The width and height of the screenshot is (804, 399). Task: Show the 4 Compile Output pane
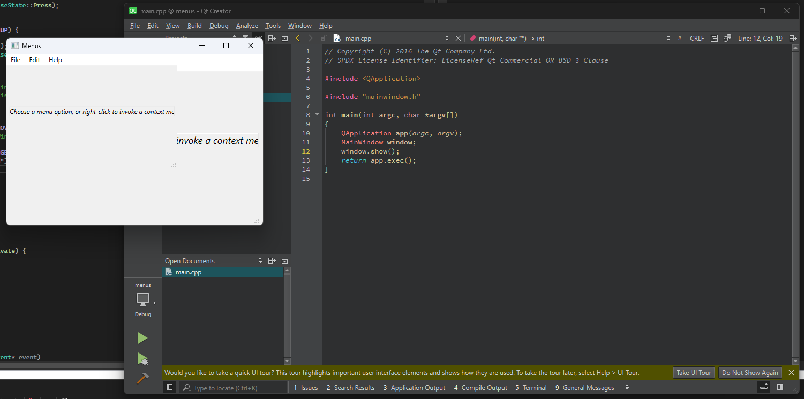[480, 387]
